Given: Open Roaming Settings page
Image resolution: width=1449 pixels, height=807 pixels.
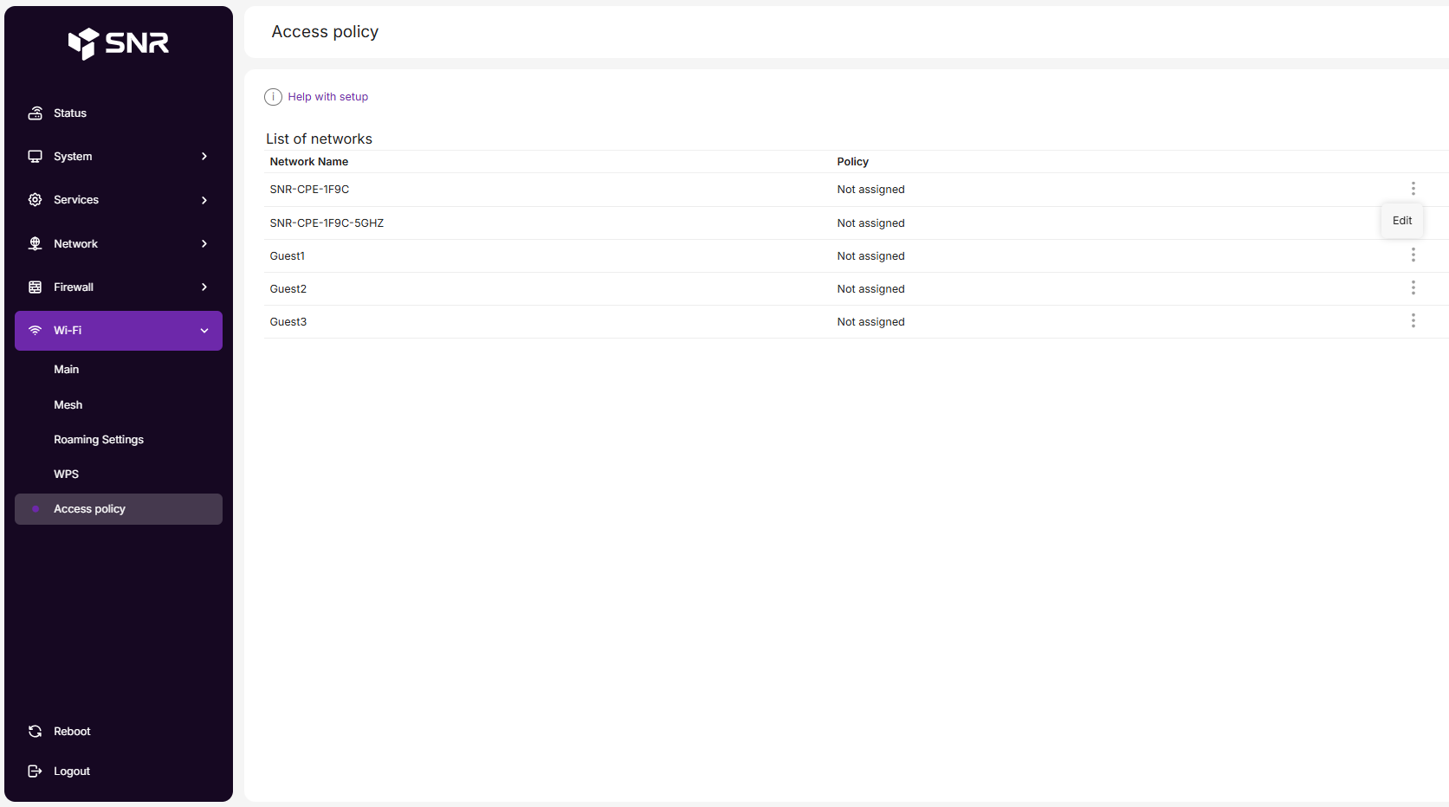Looking at the screenshot, I should tap(99, 440).
